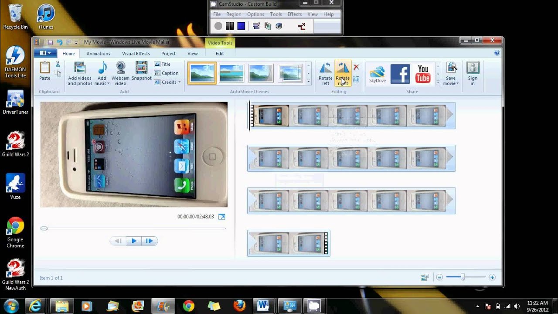Select the clip in the last storyboard row

289,243
